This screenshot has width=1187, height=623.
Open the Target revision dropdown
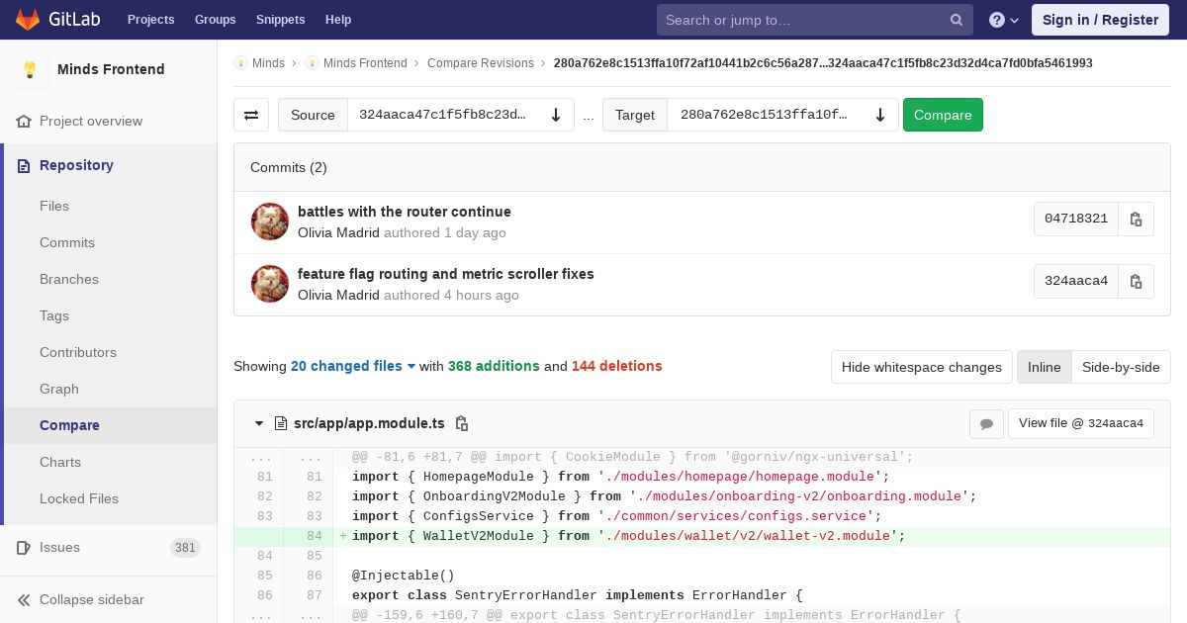[x=782, y=115]
